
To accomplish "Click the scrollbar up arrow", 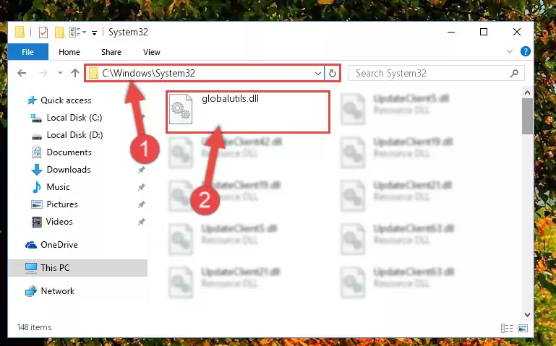I will pos(527,92).
